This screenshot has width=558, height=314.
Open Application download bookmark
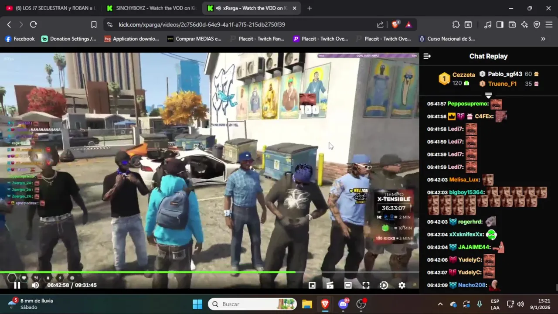132,39
